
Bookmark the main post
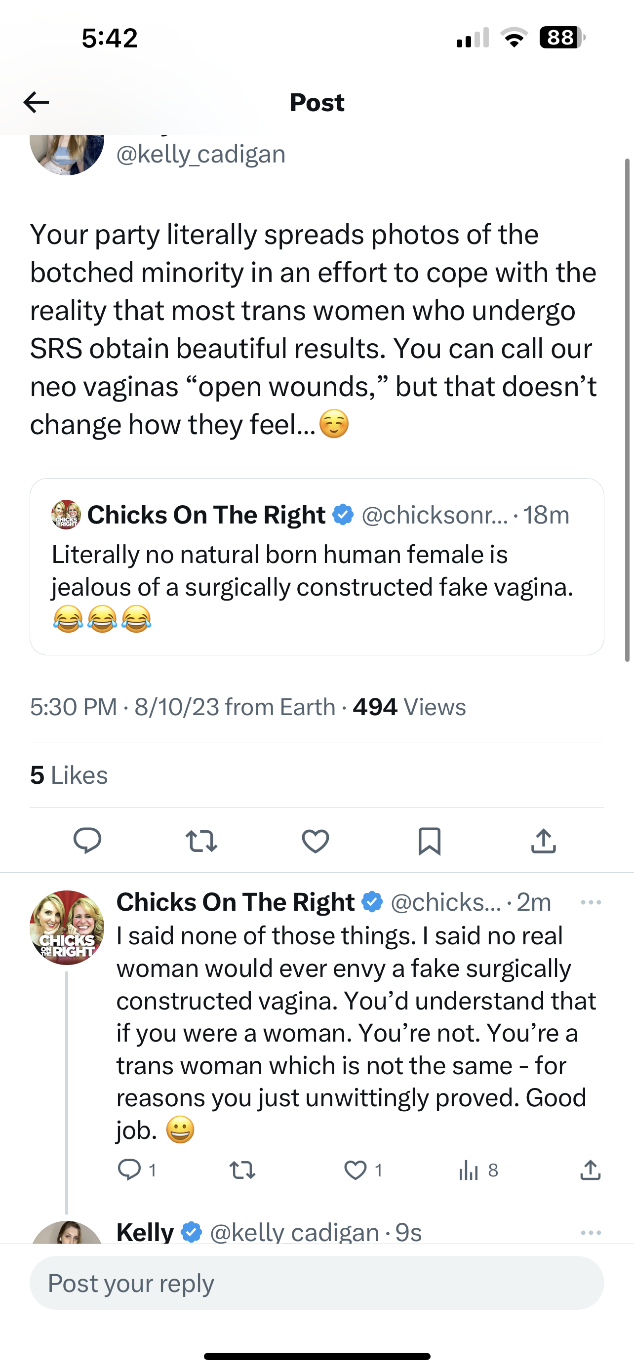tap(429, 841)
